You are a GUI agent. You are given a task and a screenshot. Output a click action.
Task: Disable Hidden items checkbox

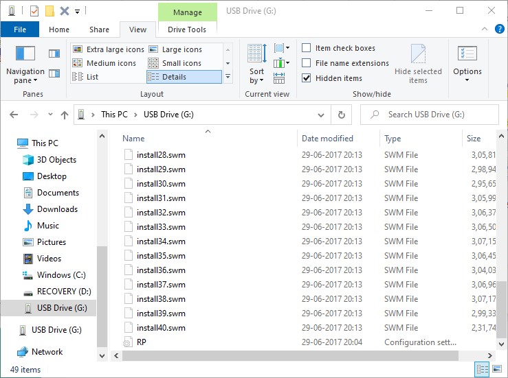point(306,78)
